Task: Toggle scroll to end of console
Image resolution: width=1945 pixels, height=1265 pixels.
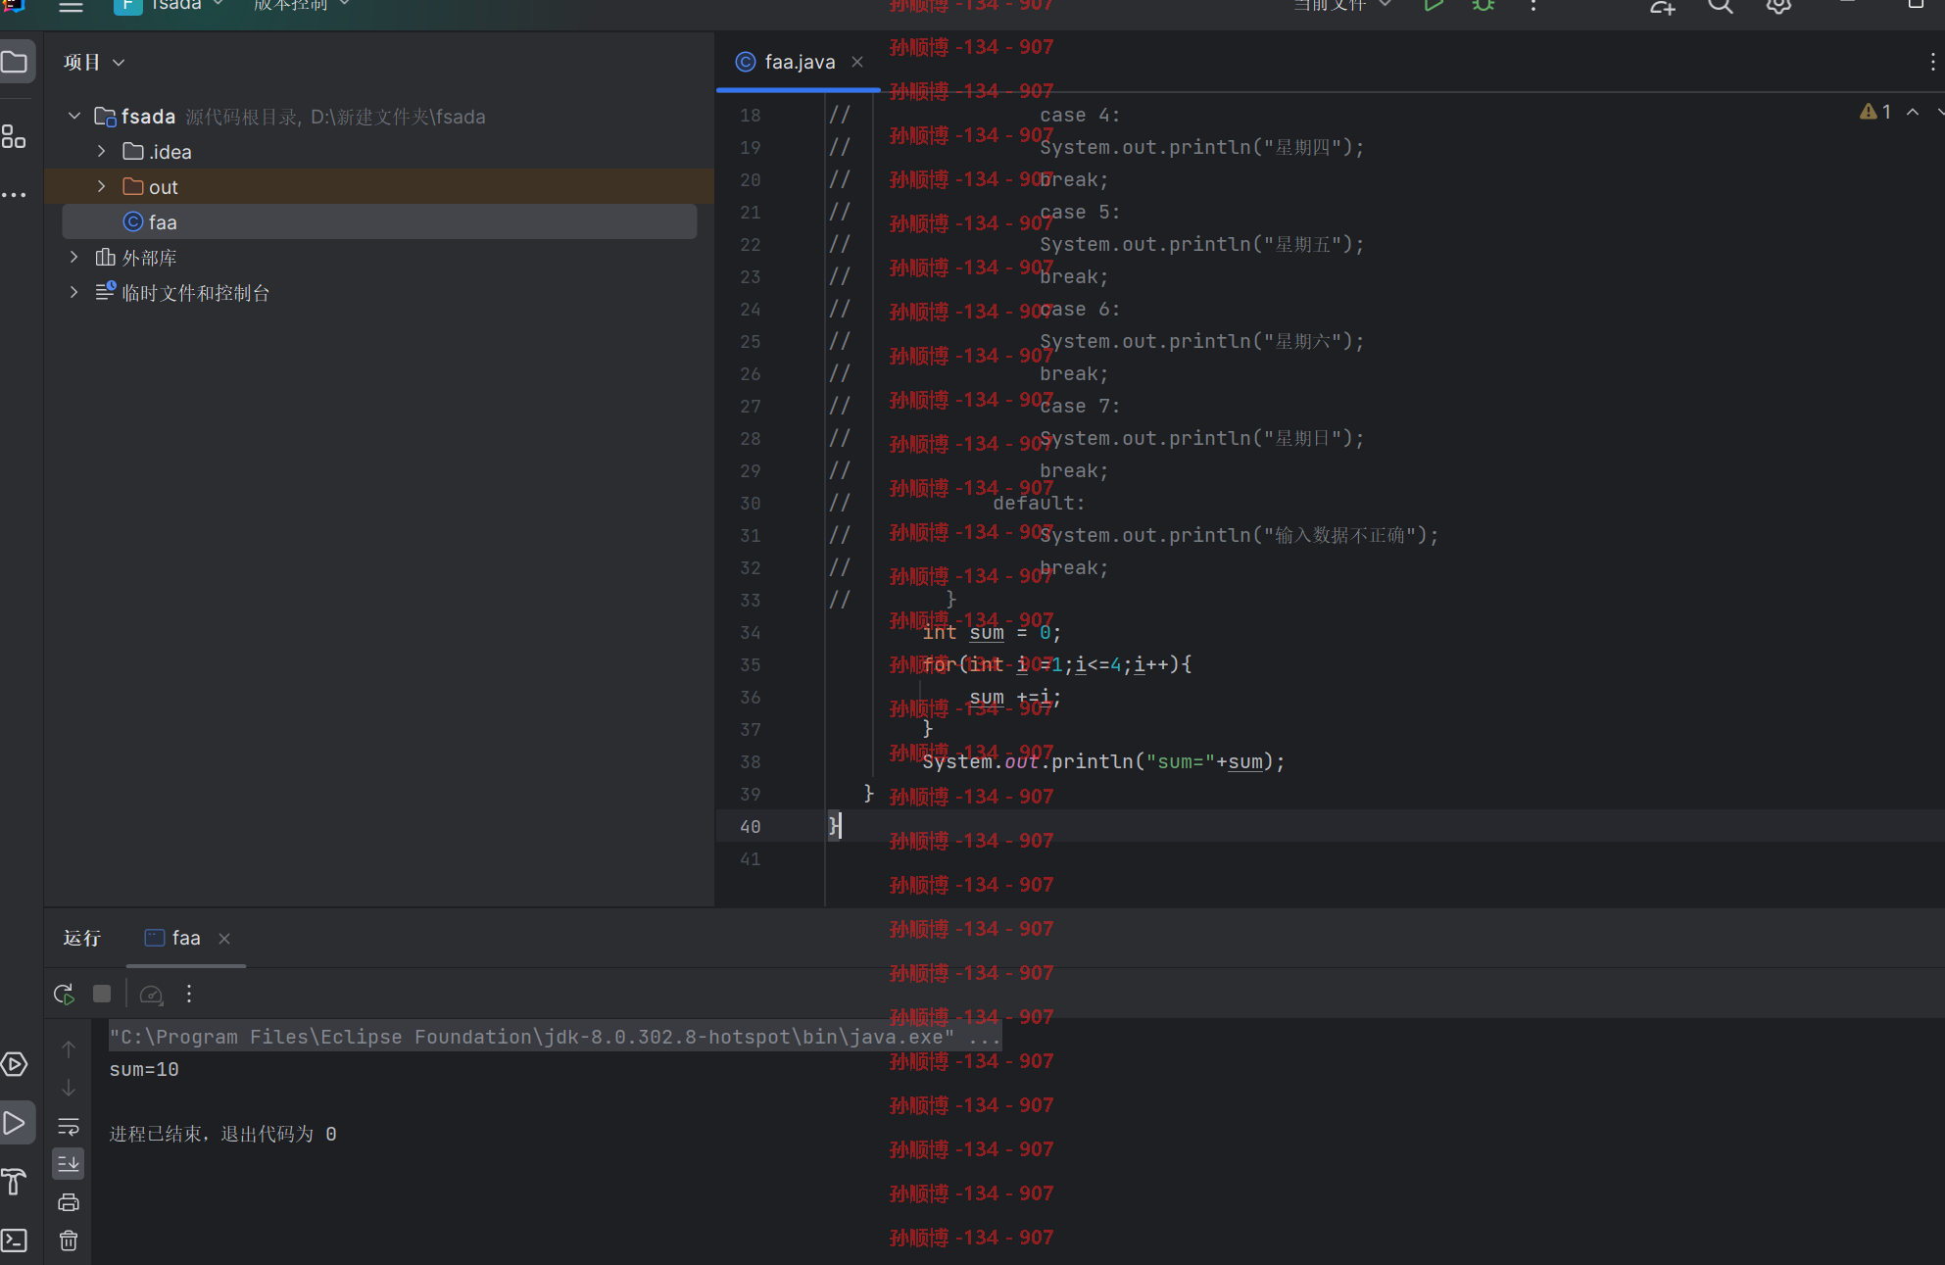Action: (x=69, y=1164)
